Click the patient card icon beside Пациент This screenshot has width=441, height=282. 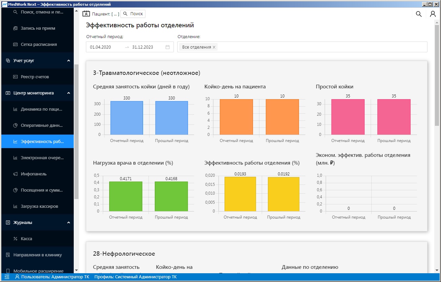click(86, 14)
